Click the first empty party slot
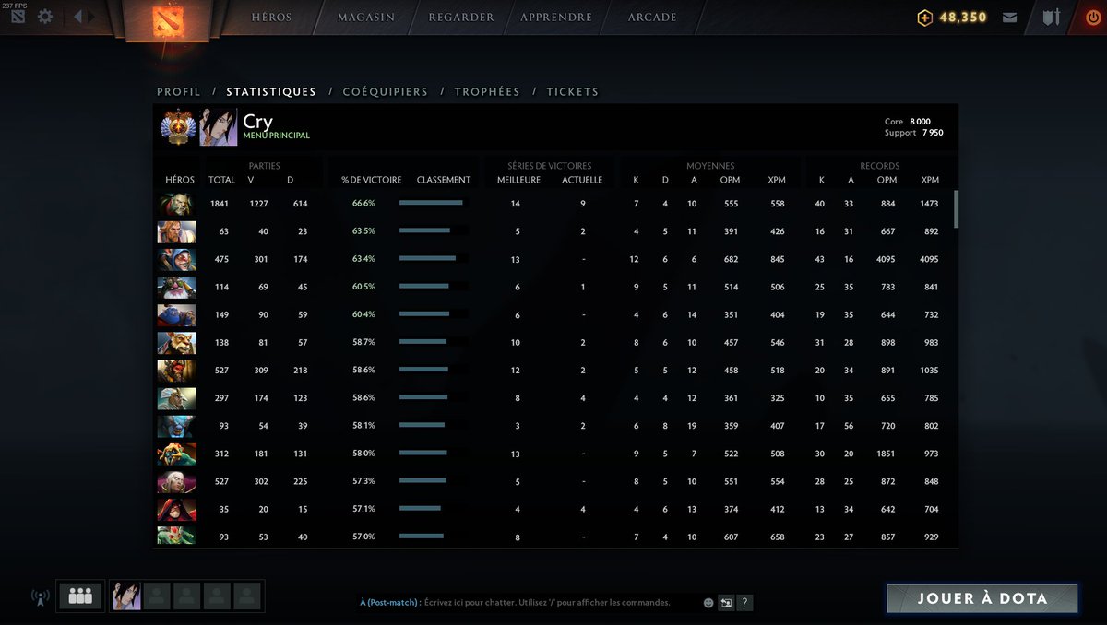Image resolution: width=1107 pixels, height=625 pixels. click(157, 596)
